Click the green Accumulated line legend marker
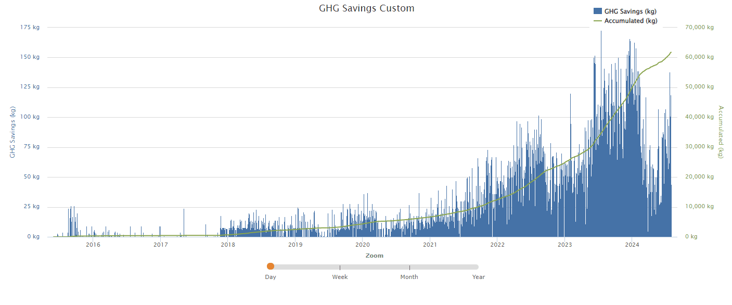732x305 pixels. [x=597, y=21]
